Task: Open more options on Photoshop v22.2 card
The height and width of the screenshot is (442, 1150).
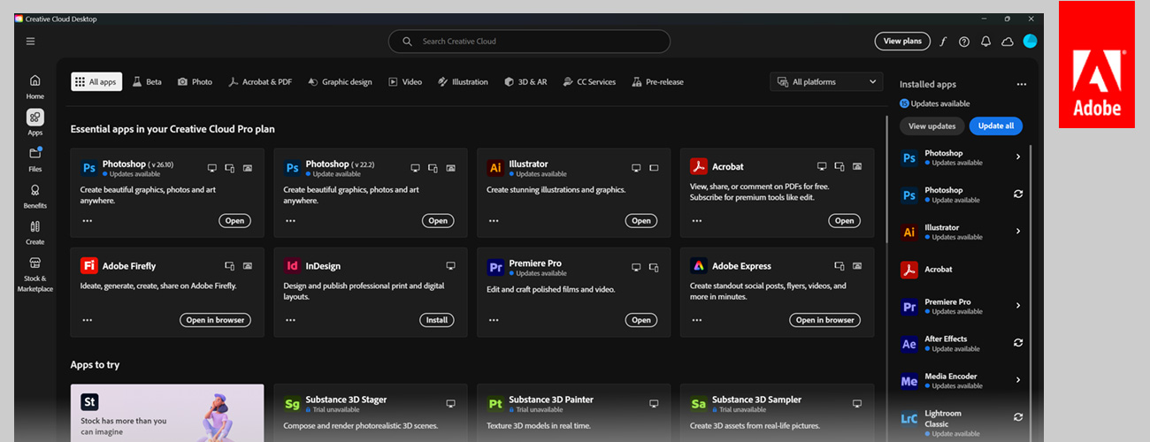Action: point(290,221)
